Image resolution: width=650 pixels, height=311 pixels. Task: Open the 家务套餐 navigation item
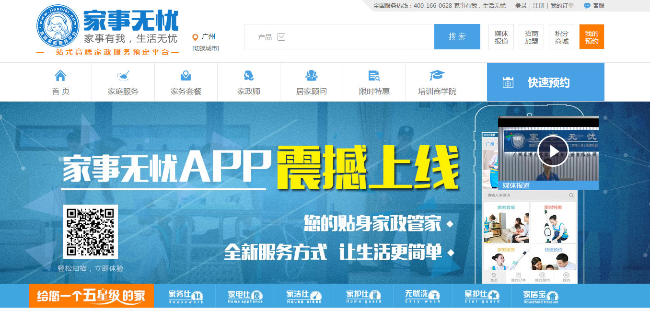click(186, 82)
